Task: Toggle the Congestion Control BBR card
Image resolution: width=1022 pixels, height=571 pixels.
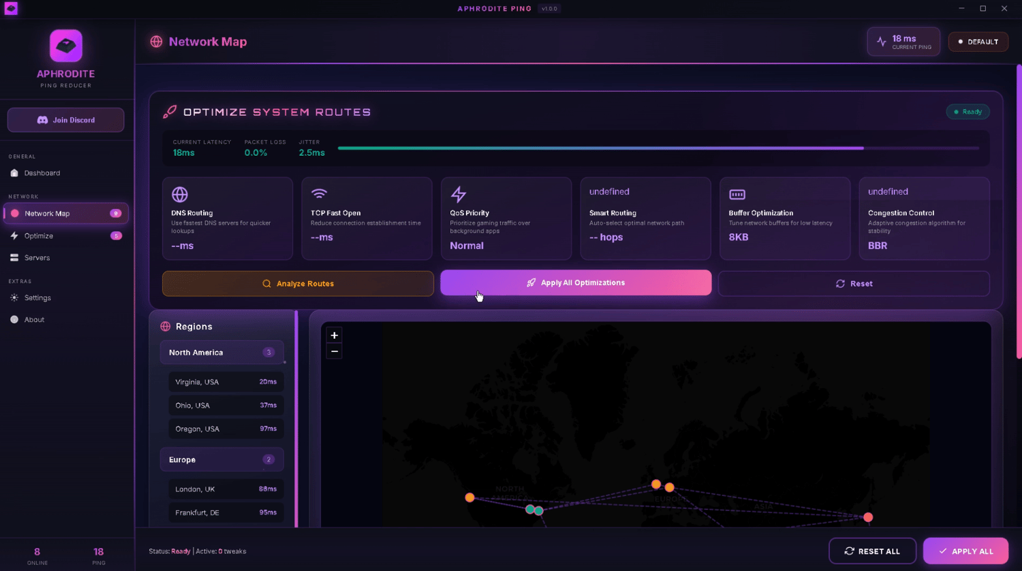Action: click(x=924, y=218)
